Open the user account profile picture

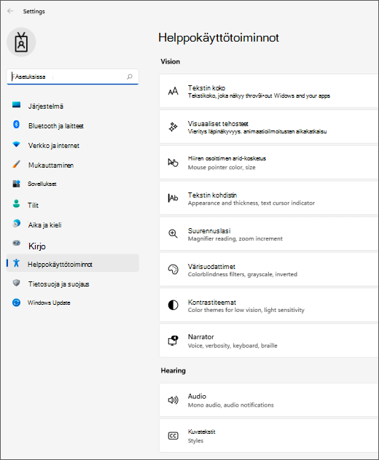point(21,42)
